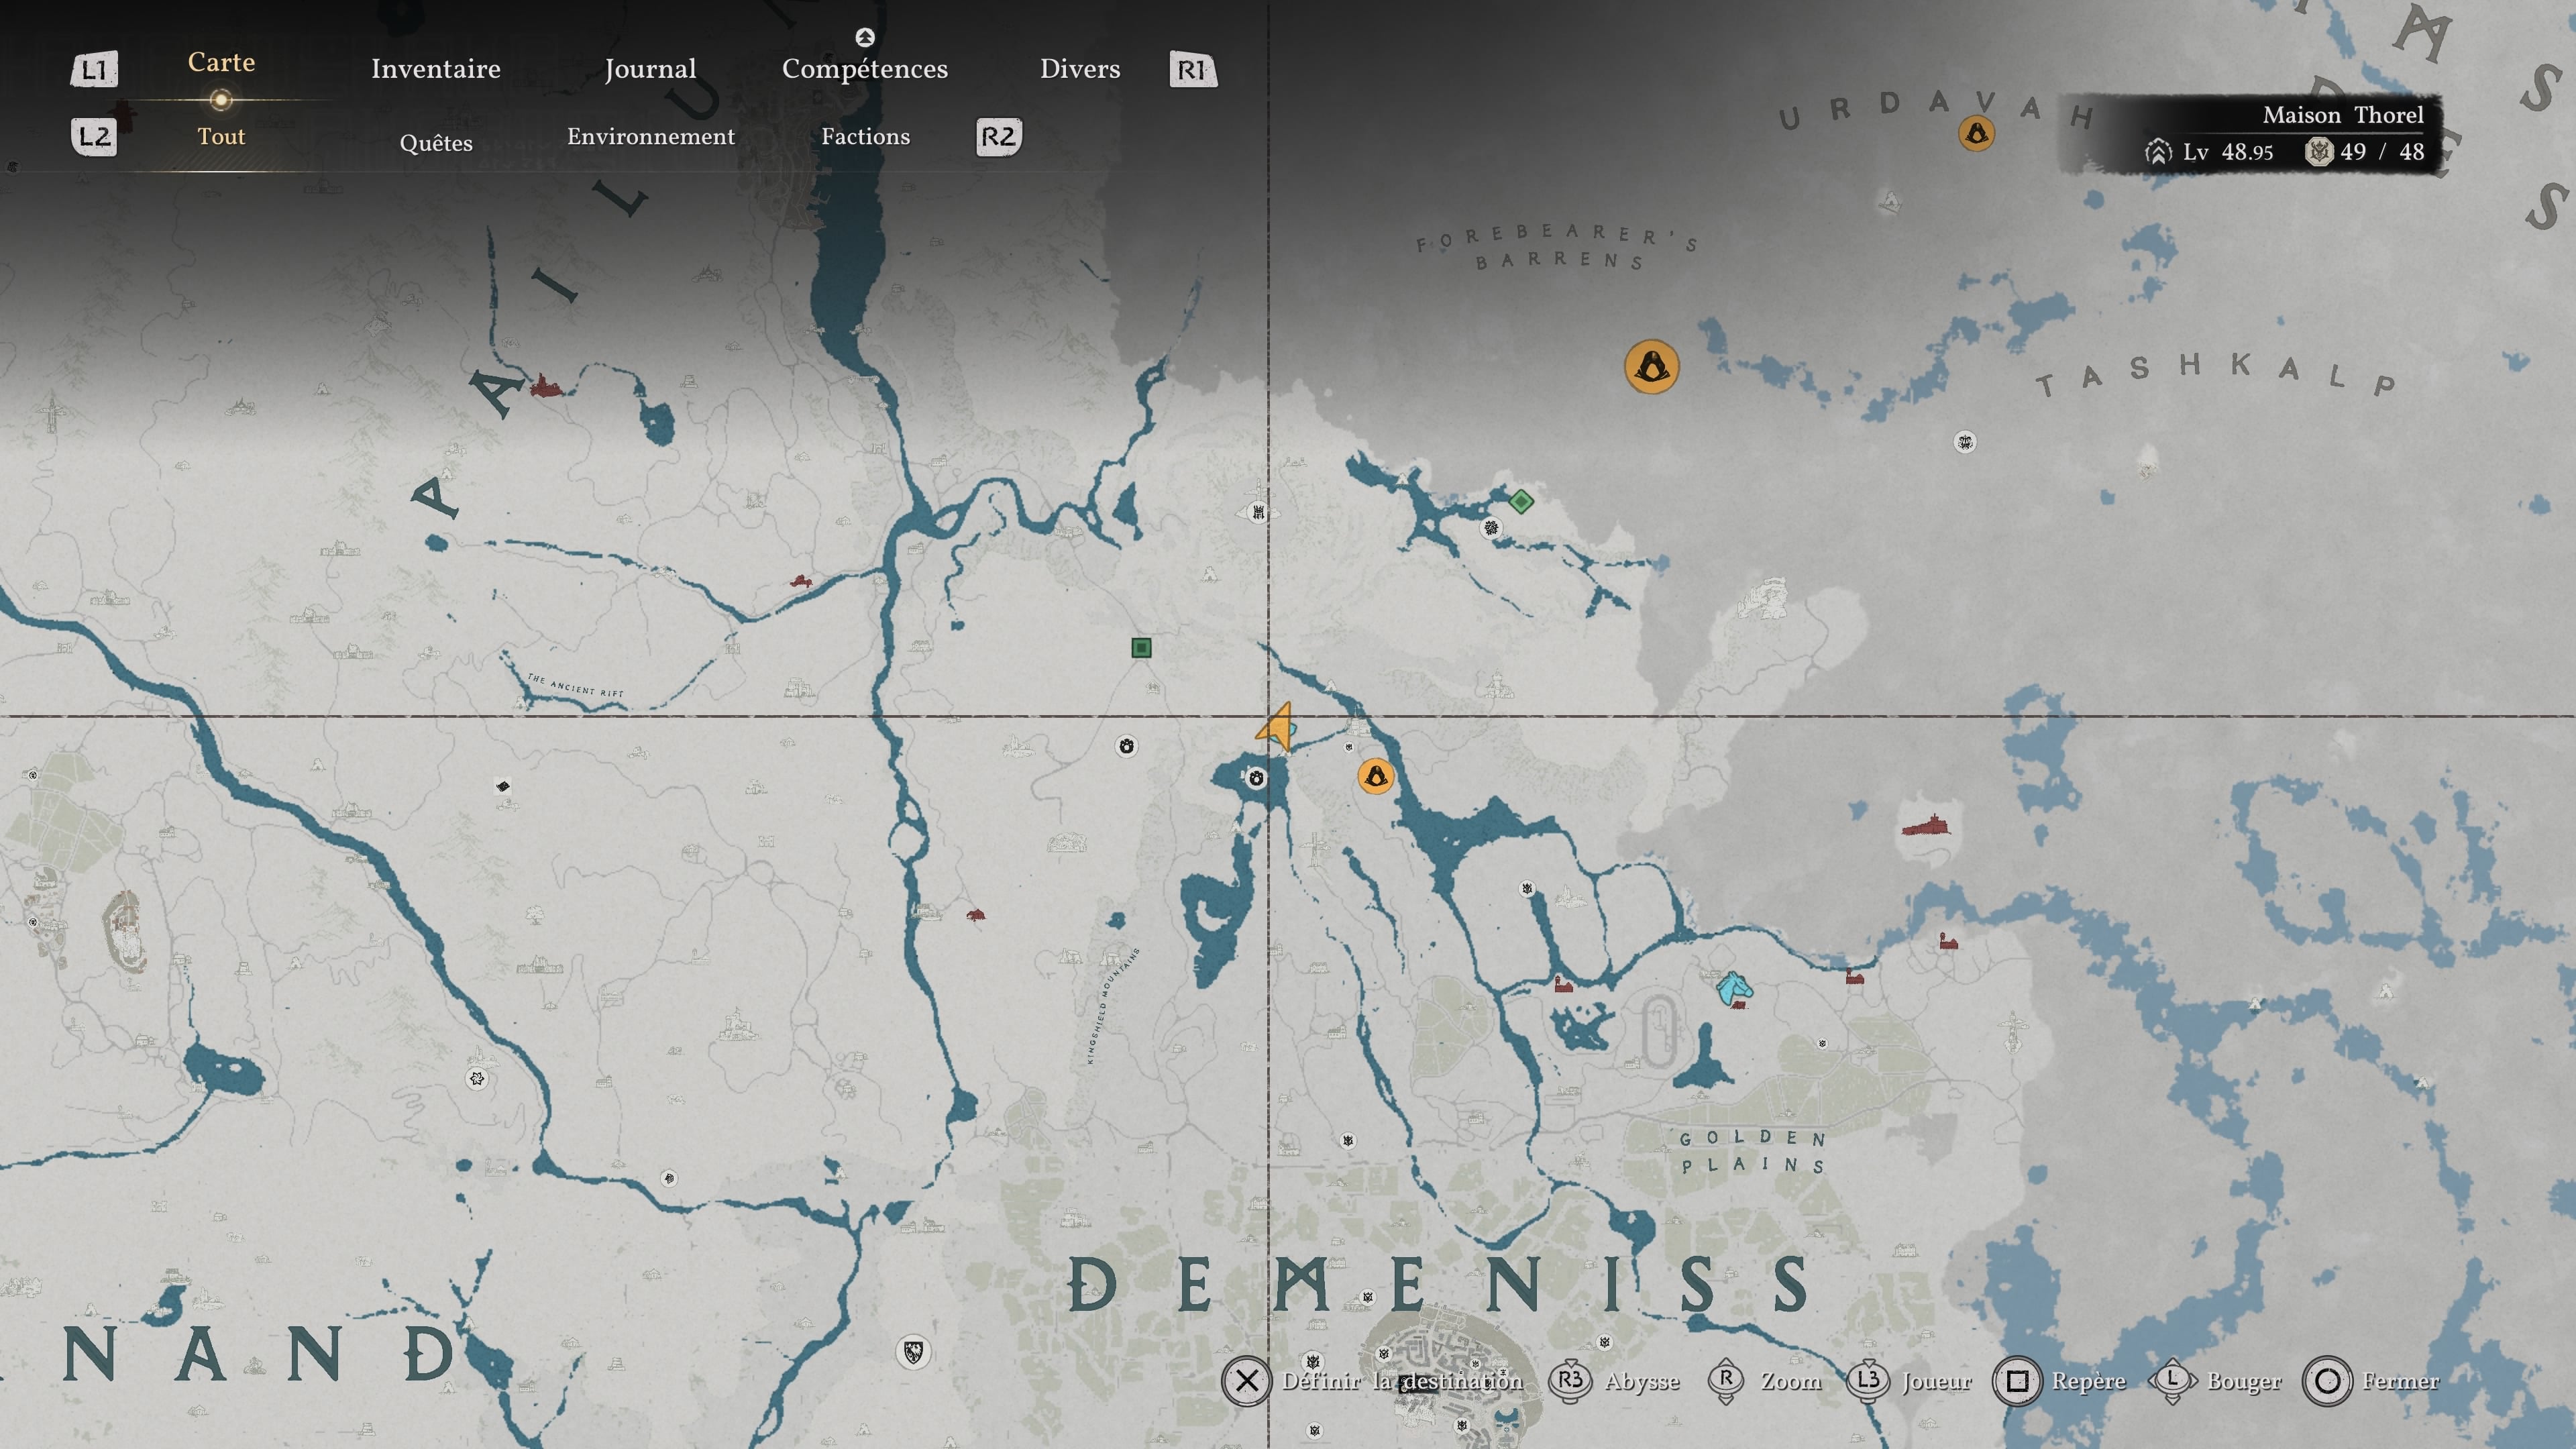Viewport: 2576px width, 1449px height.
Task: Select the paw icon west of the player arrow
Action: pos(1126,746)
